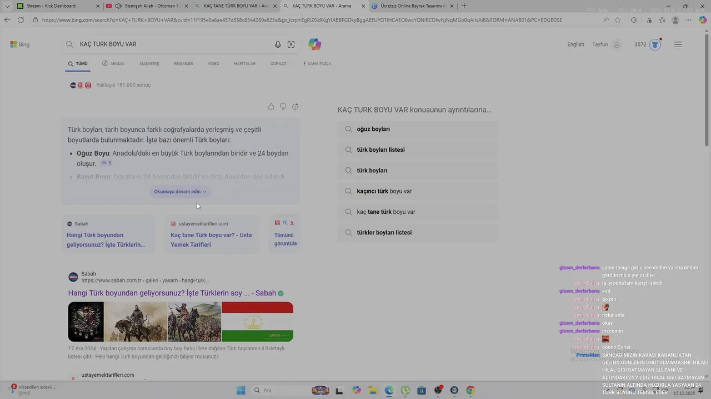Screen dimensions: 711x399
Task: Add page to favorites star icon
Action: click(x=618, y=20)
